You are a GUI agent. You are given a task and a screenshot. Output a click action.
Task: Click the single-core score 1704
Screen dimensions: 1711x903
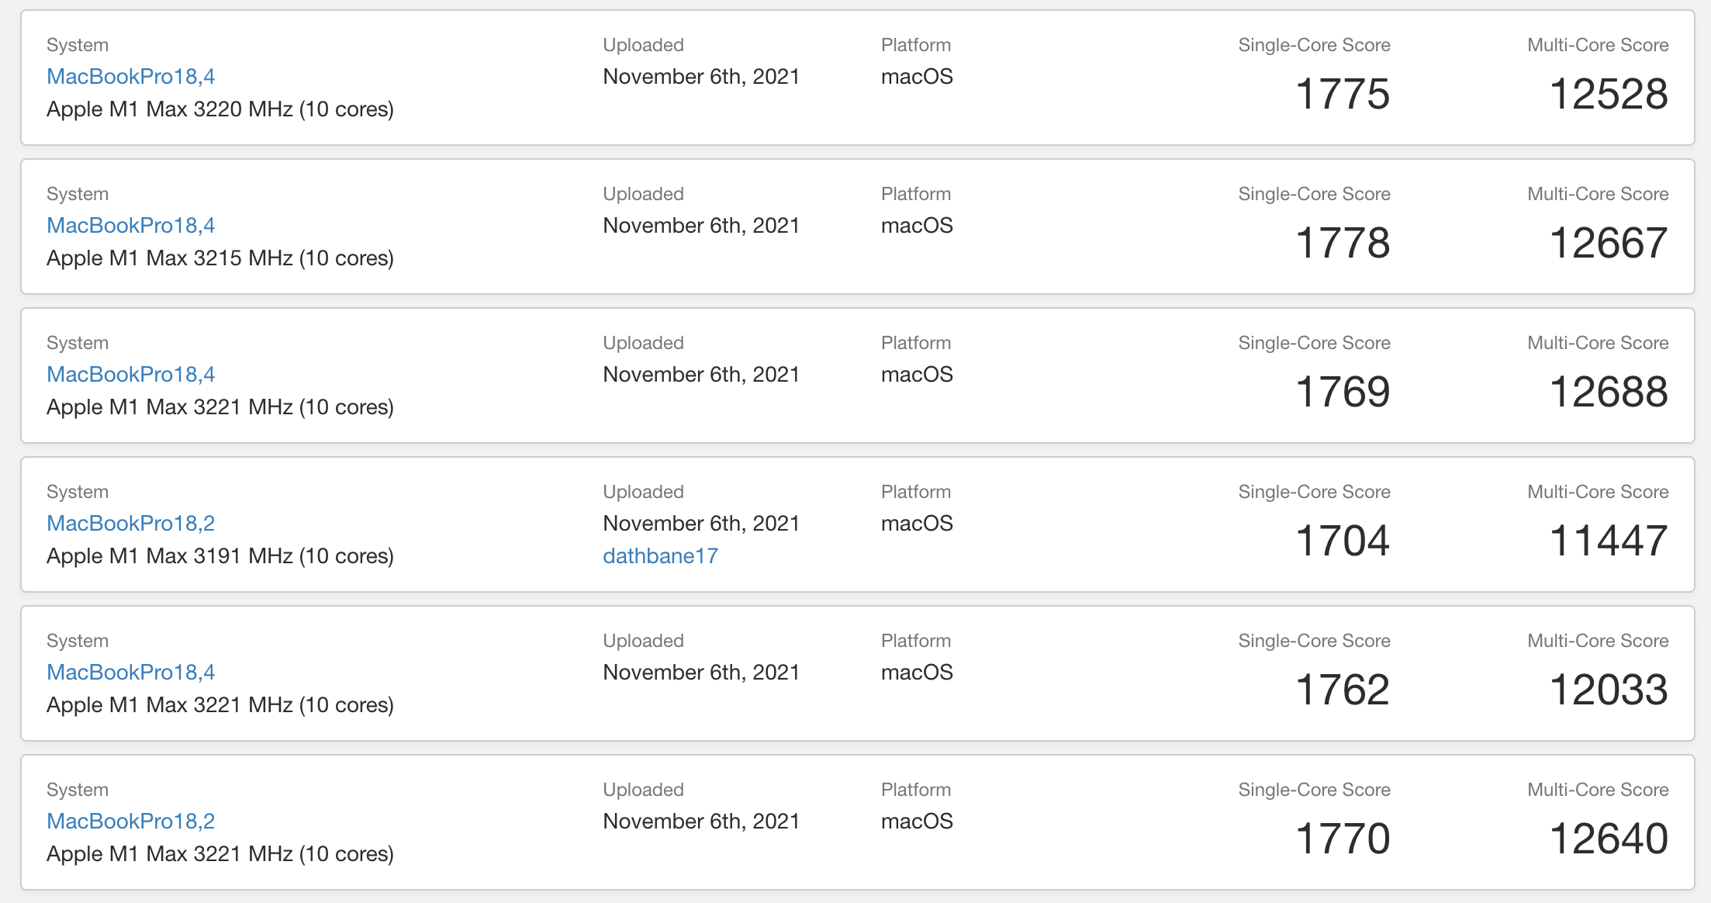(x=1343, y=541)
